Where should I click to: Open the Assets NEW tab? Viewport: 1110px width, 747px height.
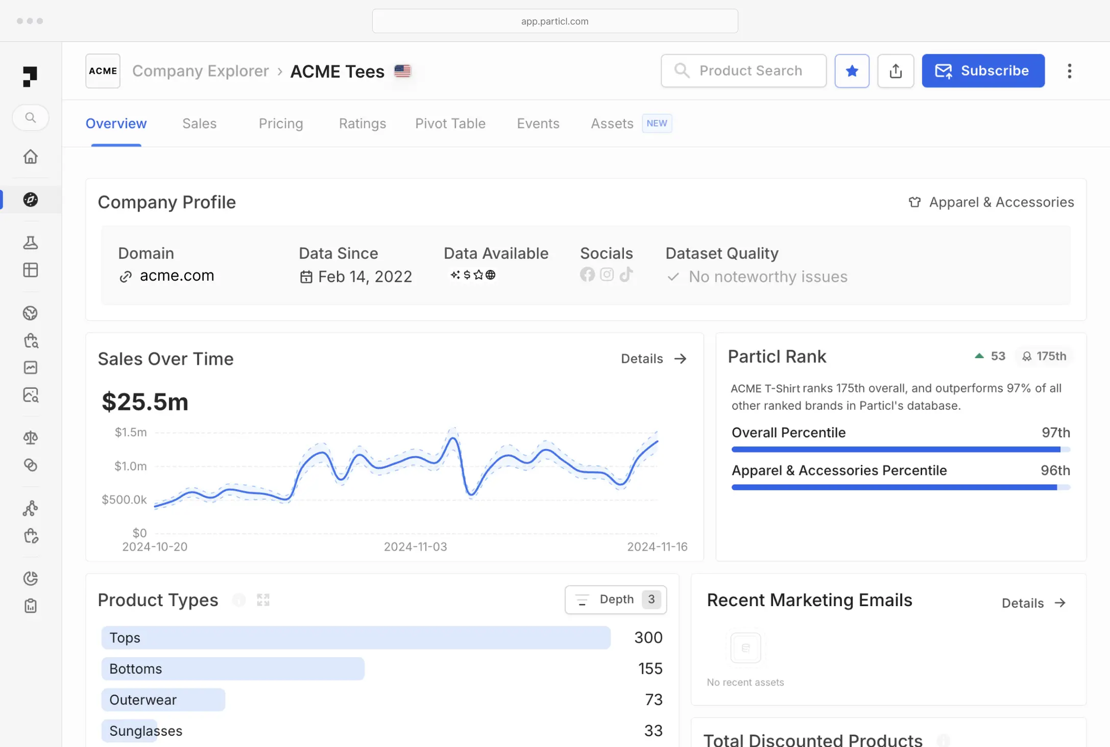[612, 123]
